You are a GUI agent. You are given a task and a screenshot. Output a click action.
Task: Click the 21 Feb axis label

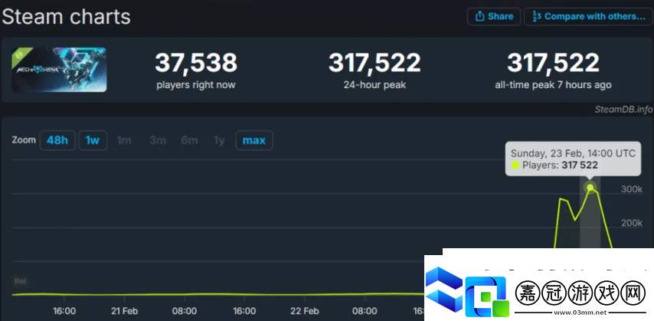click(124, 311)
